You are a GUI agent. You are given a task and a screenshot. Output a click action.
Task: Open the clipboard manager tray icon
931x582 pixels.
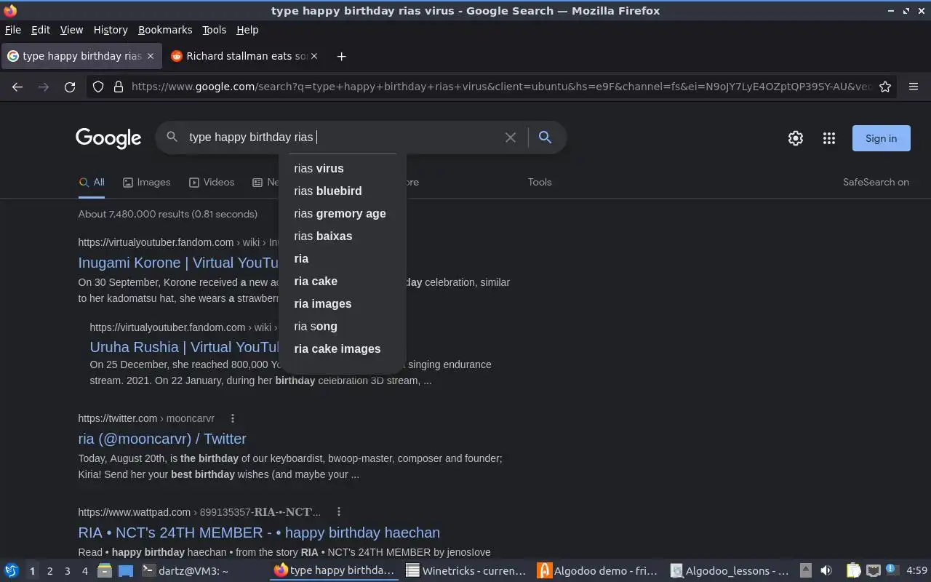point(853,570)
